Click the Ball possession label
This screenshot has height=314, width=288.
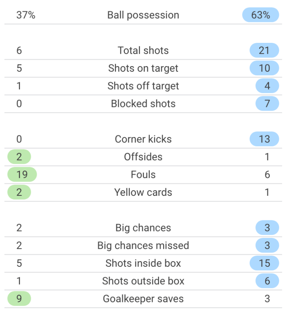point(143,15)
